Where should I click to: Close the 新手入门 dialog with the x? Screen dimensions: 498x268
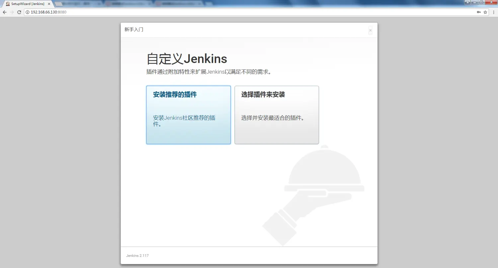click(371, 30)
